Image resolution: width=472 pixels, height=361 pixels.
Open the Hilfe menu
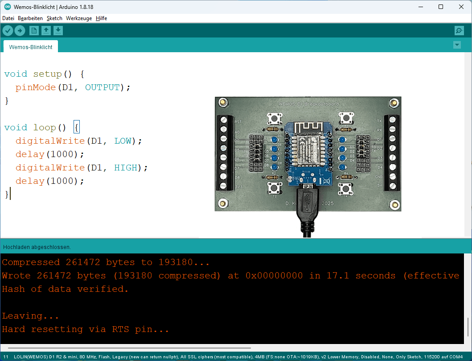(102, 18)
